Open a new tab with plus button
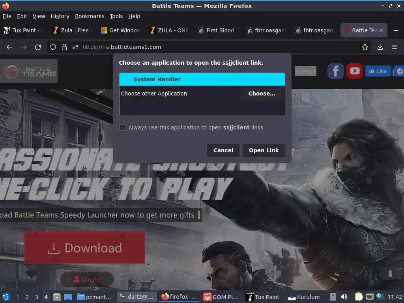 click(x=396, y=31)
